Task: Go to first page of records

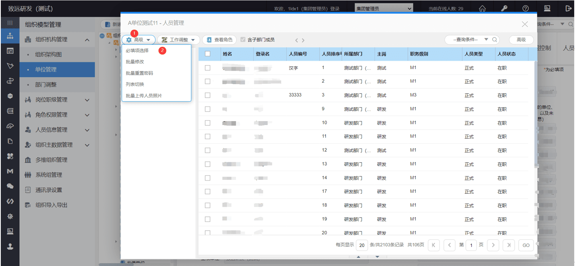Action: tap(433, 245)
